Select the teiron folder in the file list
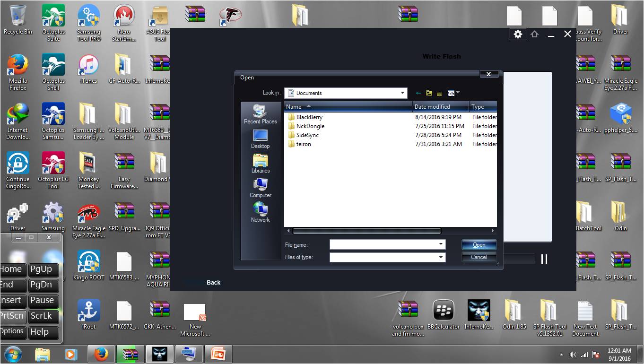Viewport: 644px width, 364px height. (304, 144)
